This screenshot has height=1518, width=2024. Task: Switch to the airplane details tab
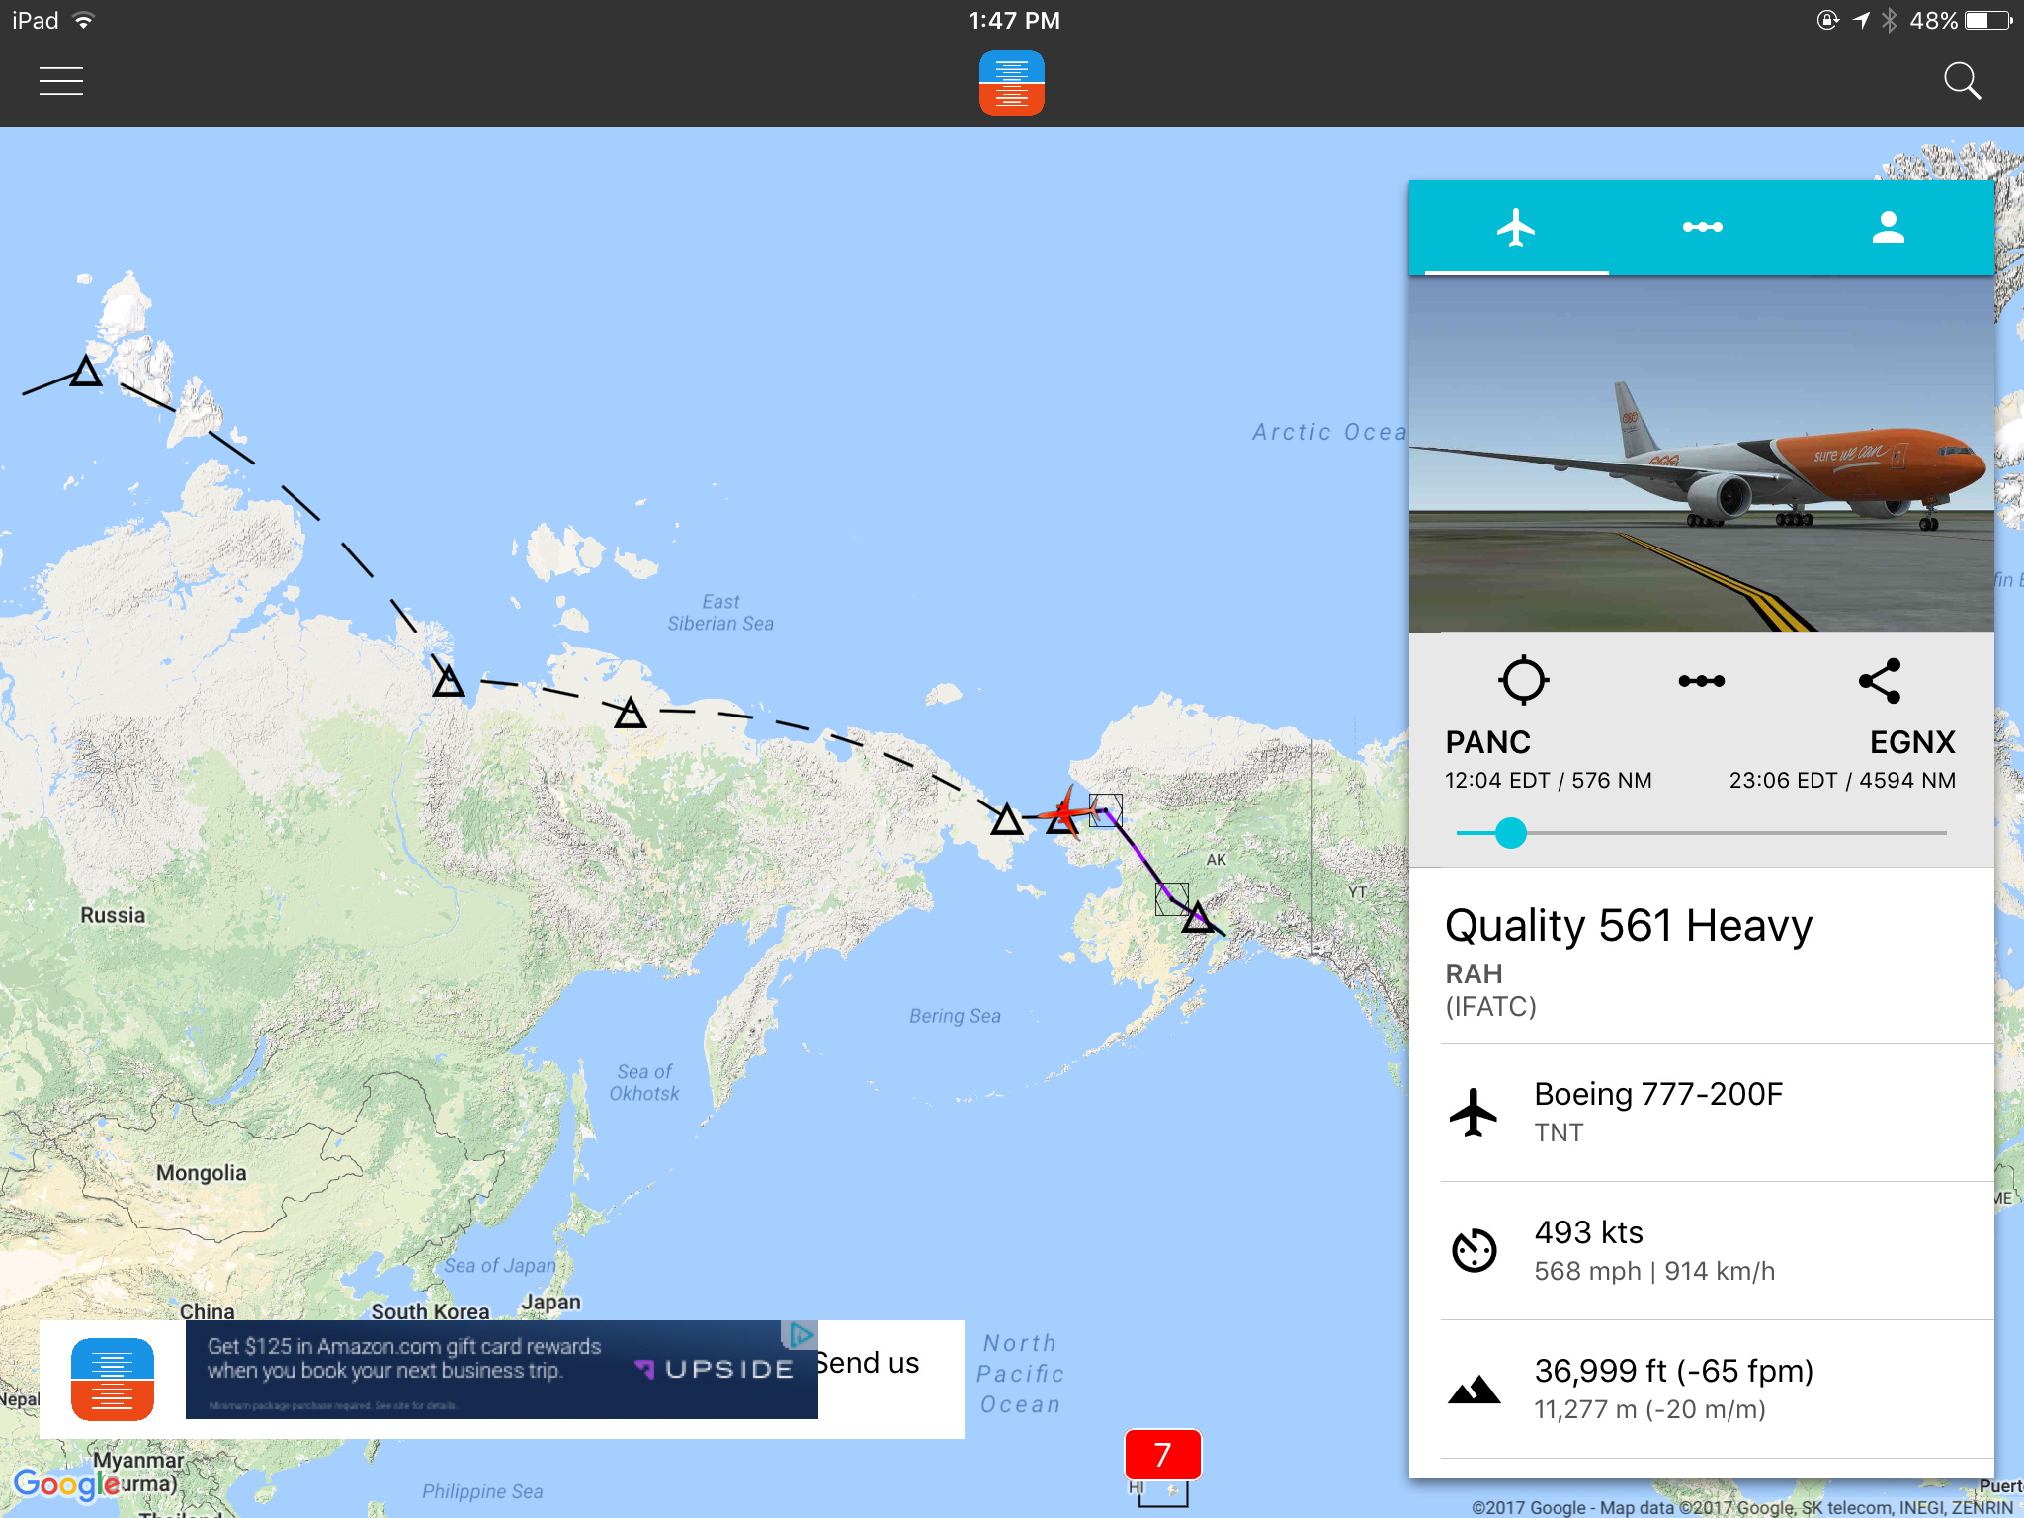1516,228
